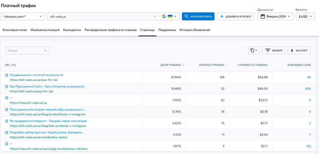Open external link icon beside uslugi-kontekstnoy-reklamy URL
The width and height of the screenshot is (319, 154).
(x=6, y=144)
